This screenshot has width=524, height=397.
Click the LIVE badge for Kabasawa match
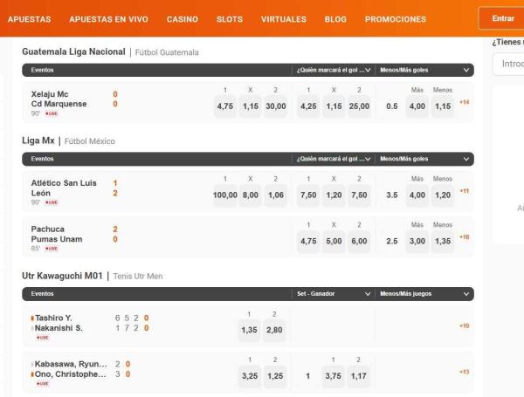pos(43,384)
